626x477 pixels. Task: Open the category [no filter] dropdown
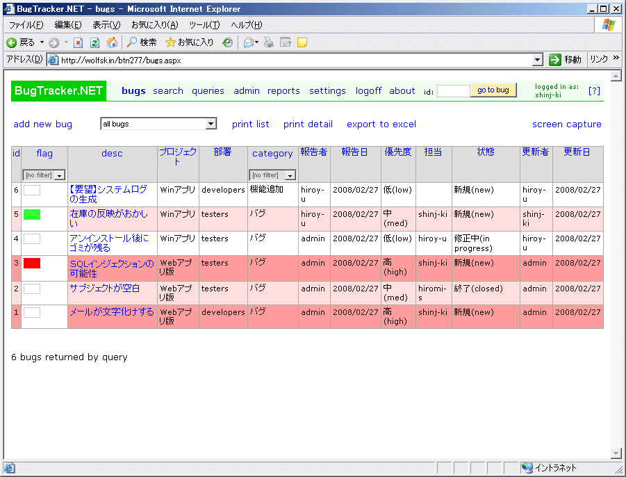click(x=272, y=175)
